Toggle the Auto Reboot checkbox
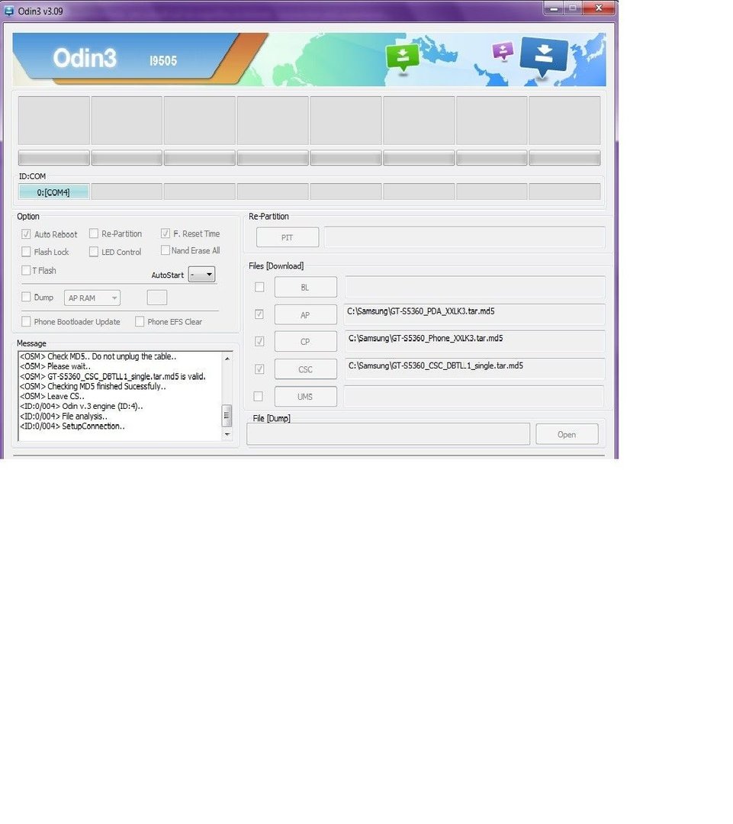 [x=26, y=234]
